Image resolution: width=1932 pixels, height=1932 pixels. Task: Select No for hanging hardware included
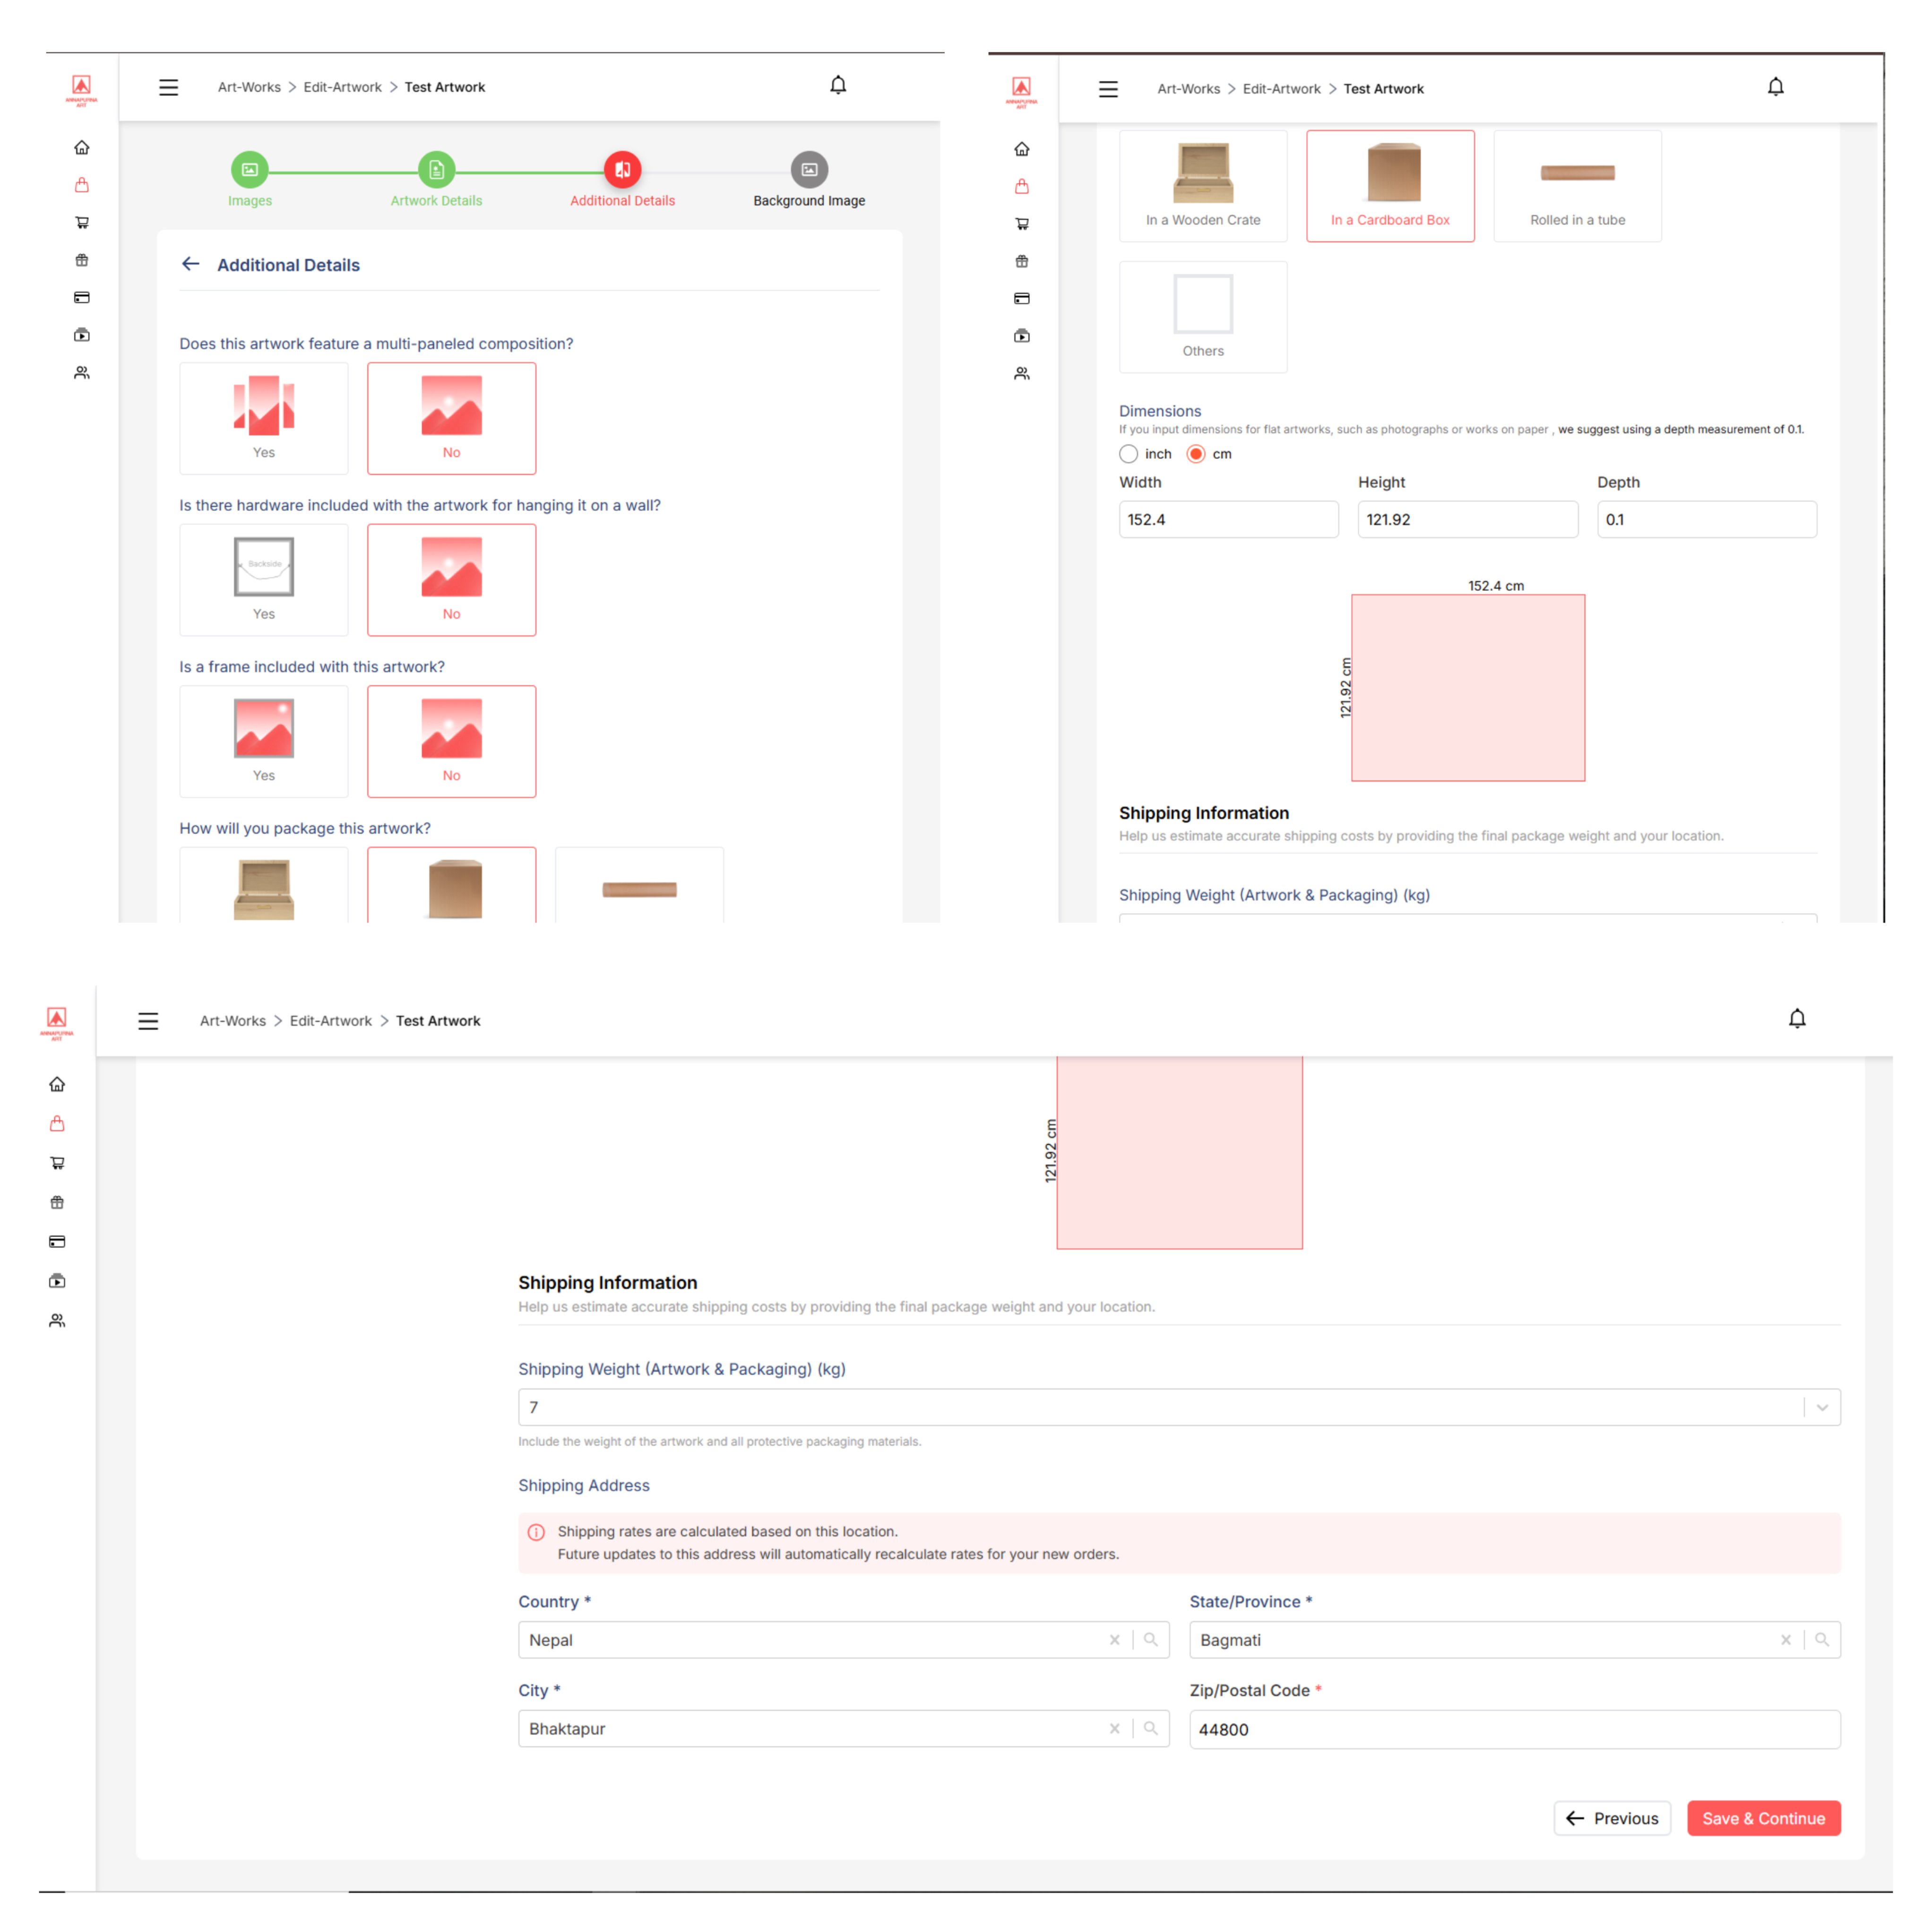tap(452, 580)
